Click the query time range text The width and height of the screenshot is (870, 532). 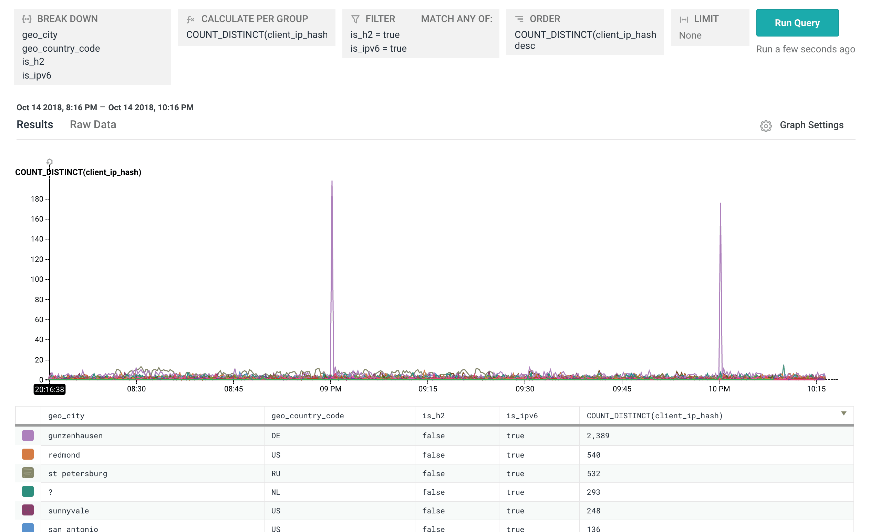tap(105, 108)
